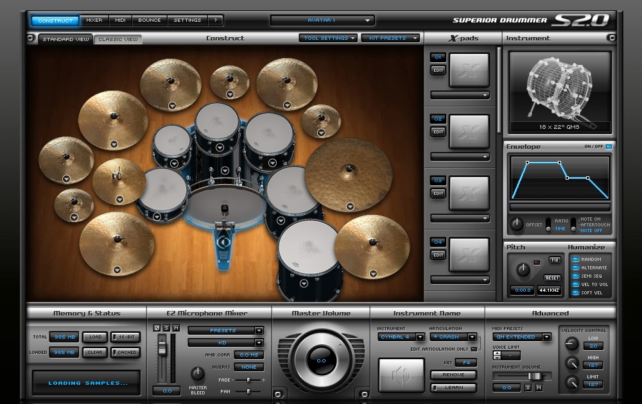The height and width of the screenshot is (404, 642).
Task: Open the Bounce tab
Action: [150, 20]
